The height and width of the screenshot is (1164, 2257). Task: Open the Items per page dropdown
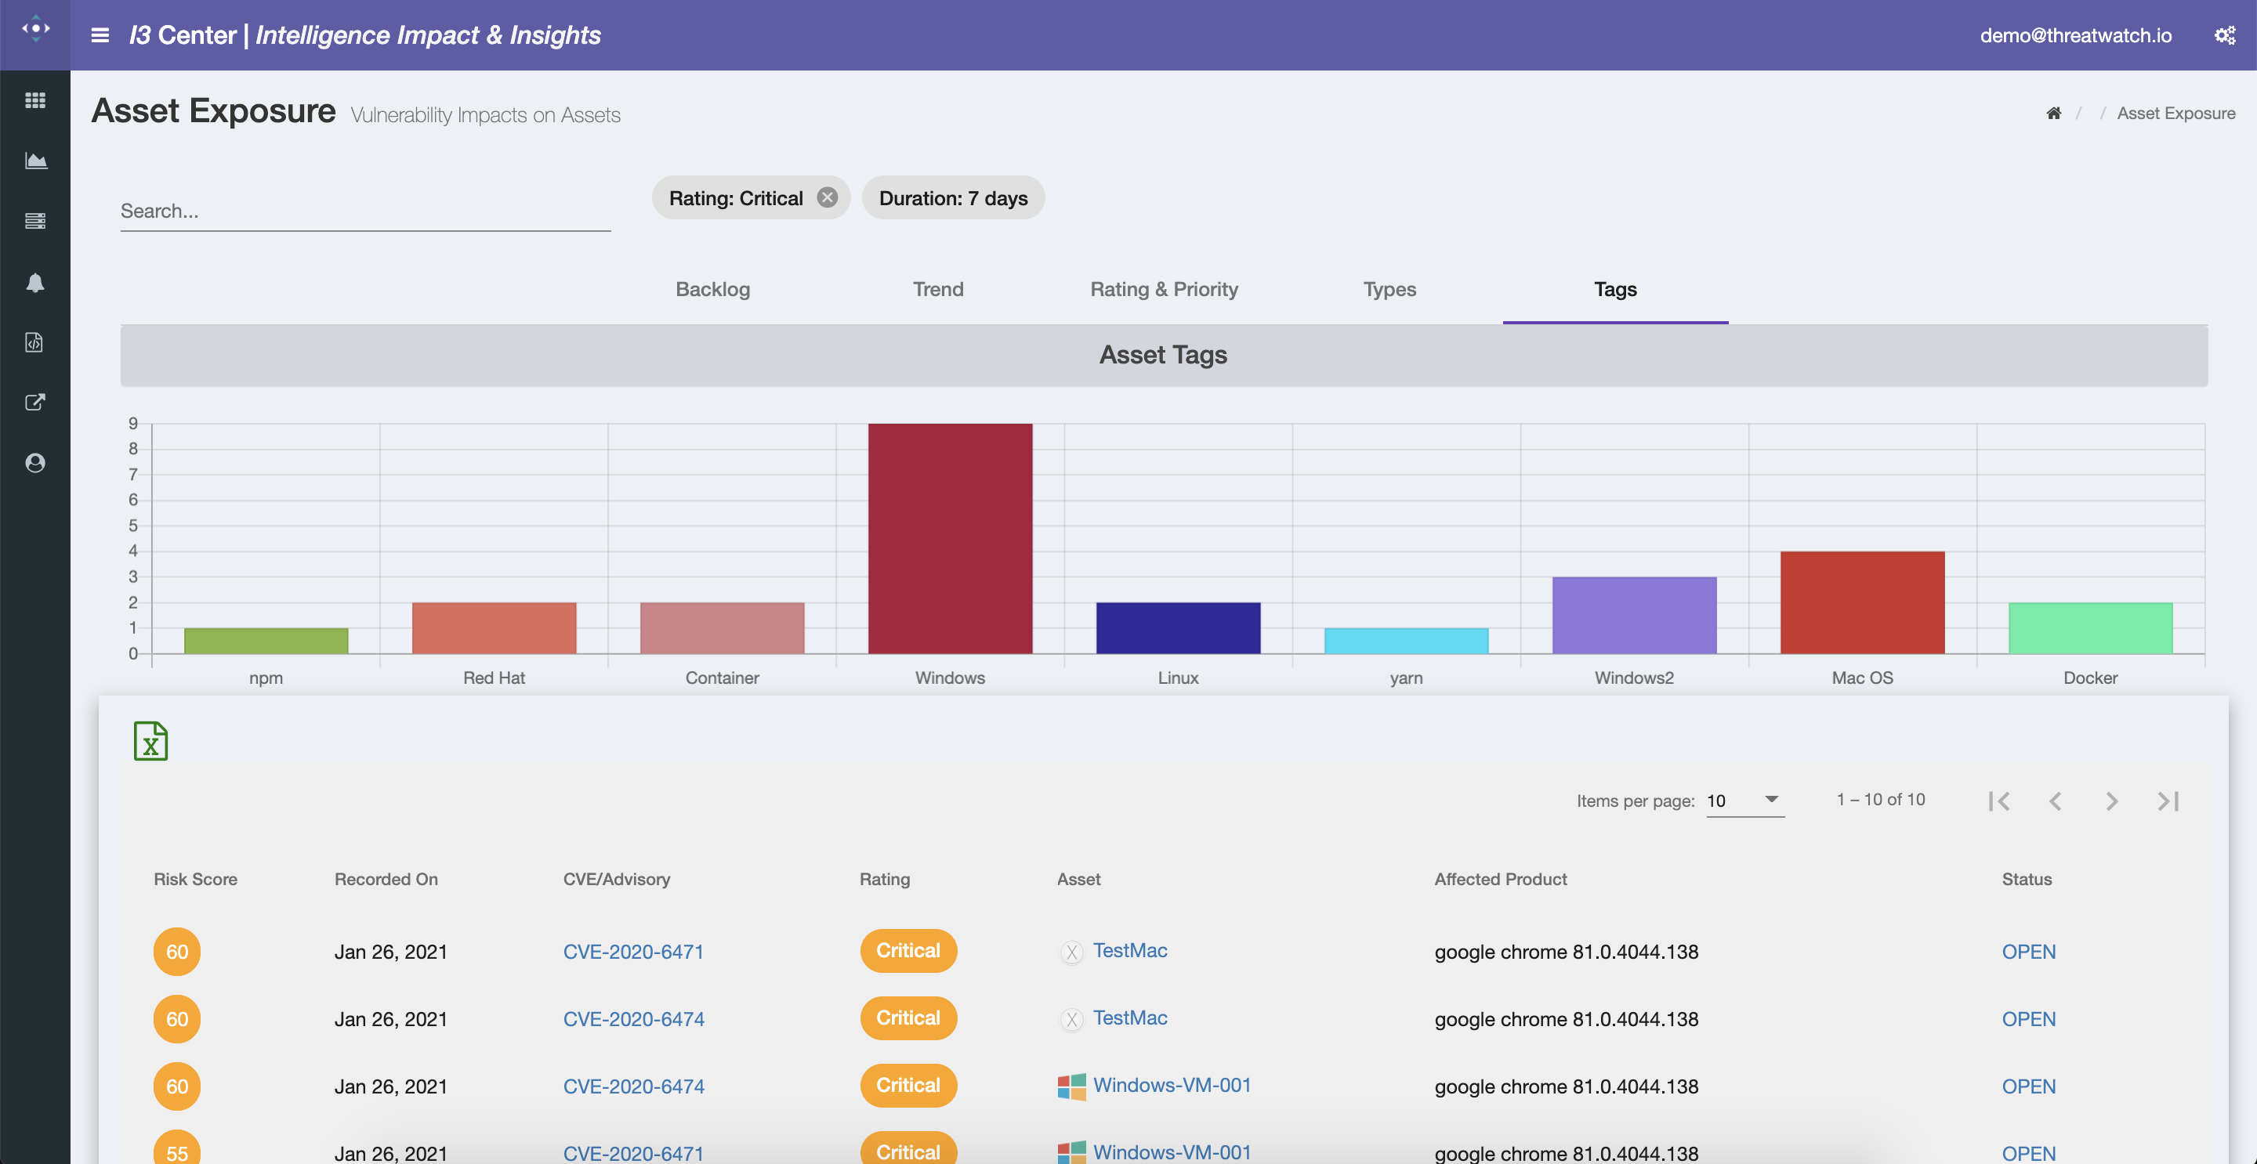point(1744,800)
